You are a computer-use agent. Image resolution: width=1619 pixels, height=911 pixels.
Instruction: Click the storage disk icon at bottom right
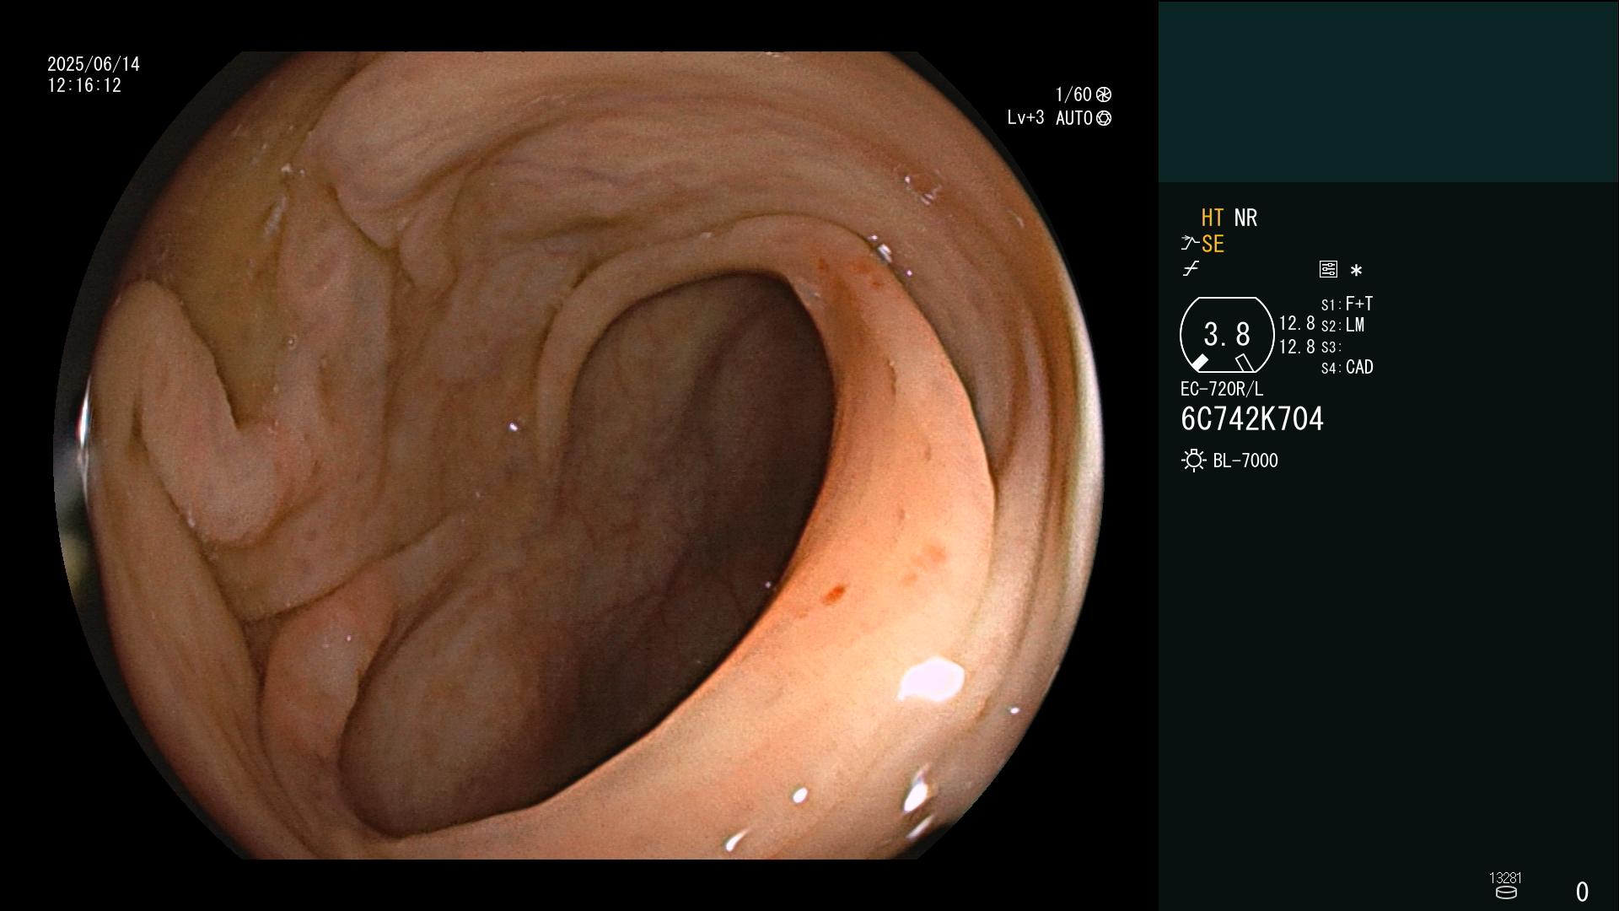[x=1506, y=892]
